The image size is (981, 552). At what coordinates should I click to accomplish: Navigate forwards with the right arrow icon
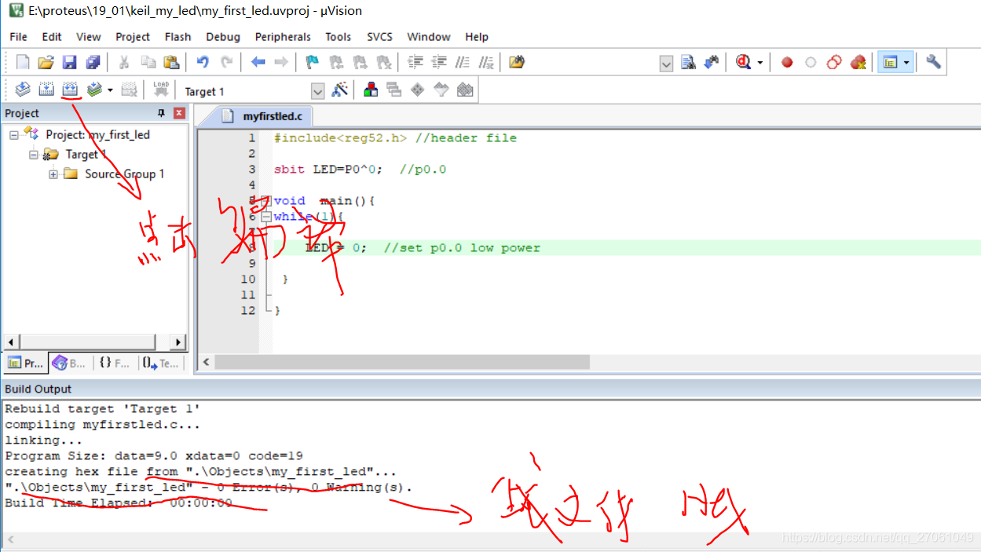[281, 62]
